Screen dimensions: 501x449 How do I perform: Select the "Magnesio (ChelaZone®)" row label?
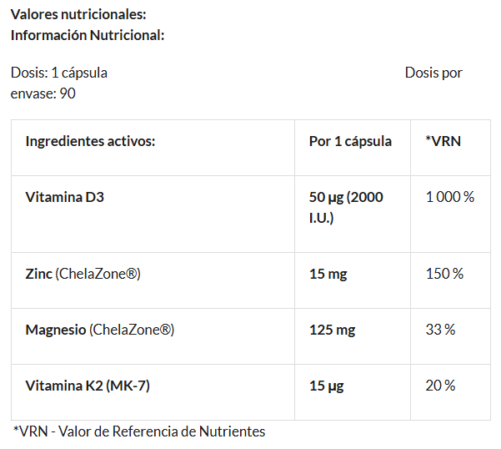(100, 330)
